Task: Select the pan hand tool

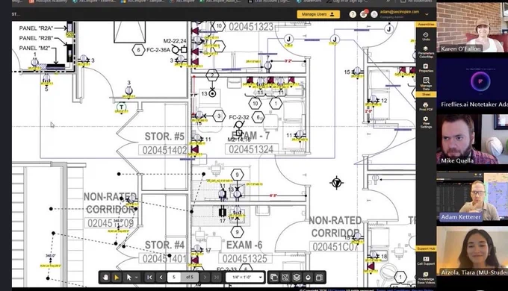Action: pos(105,278)
